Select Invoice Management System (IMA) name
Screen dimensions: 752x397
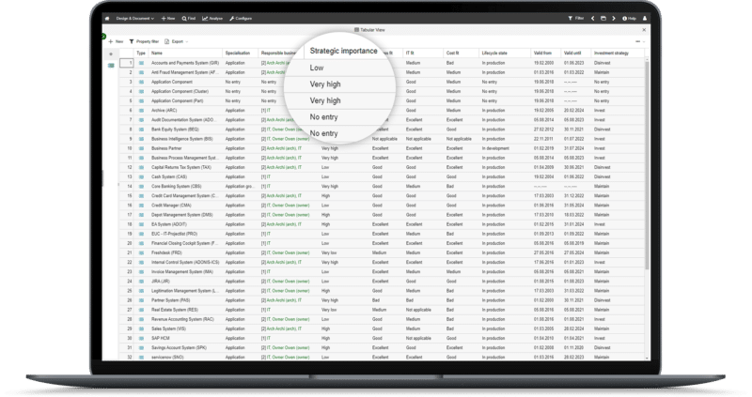182,271
